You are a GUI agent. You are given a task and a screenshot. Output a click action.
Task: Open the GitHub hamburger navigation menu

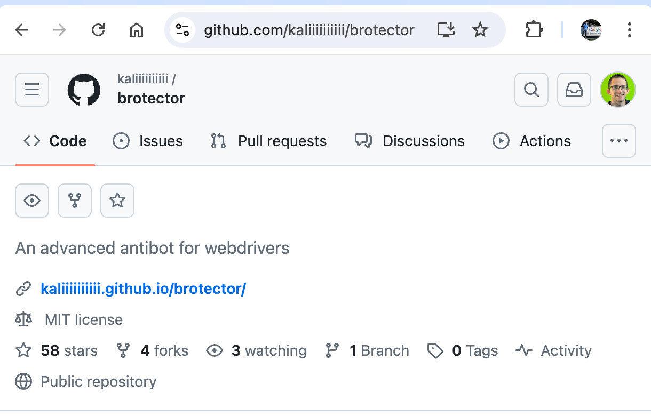[x=32, y=90]
